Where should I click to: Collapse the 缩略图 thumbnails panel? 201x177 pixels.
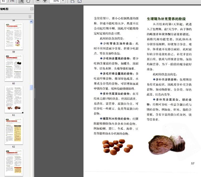click(32, 9)
